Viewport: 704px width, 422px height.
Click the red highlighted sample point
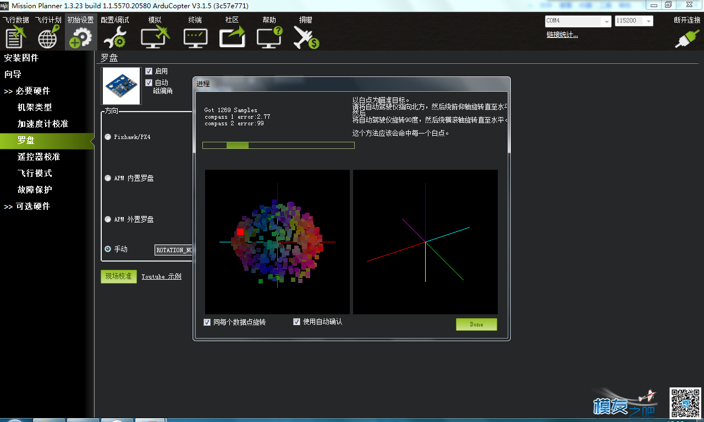point(240,231)
